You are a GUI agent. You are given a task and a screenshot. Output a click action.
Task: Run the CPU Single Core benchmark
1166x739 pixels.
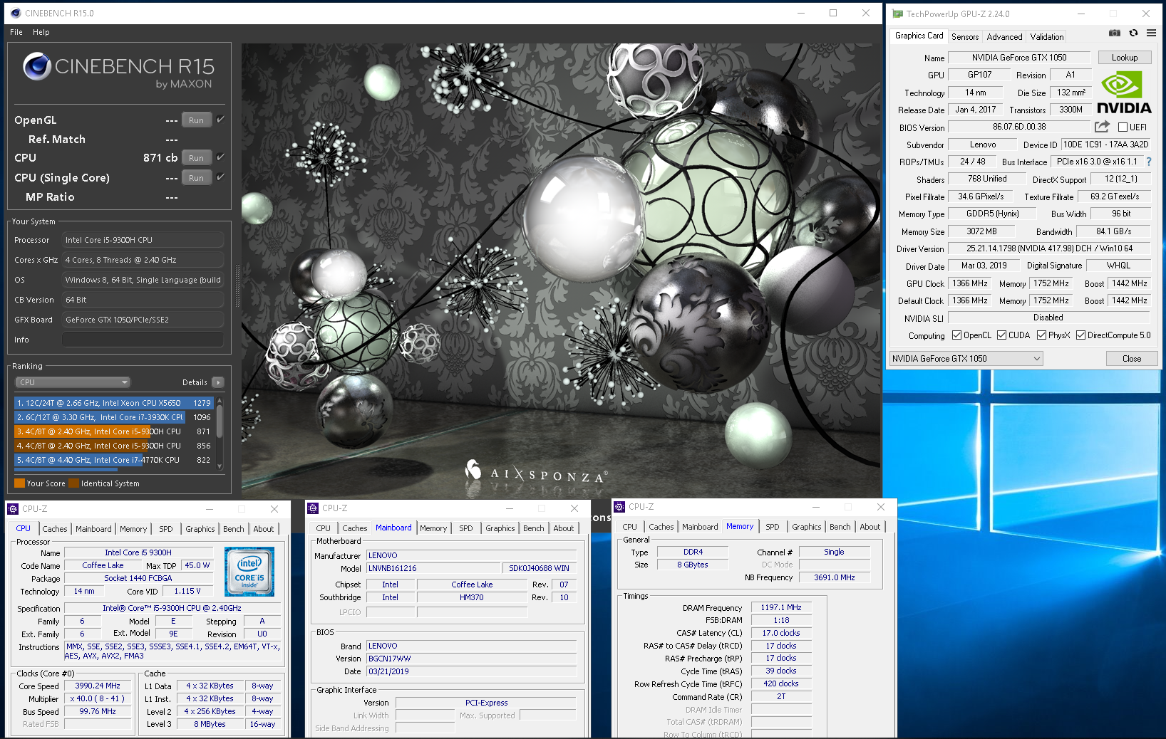[x=196, y=178]
